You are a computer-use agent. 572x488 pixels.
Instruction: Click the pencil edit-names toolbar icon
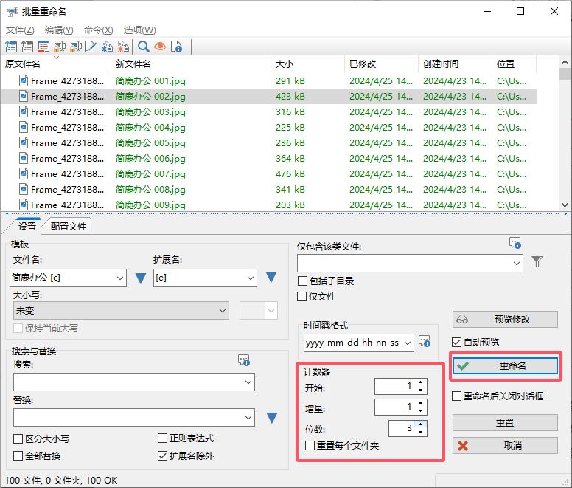coord(91,47)
